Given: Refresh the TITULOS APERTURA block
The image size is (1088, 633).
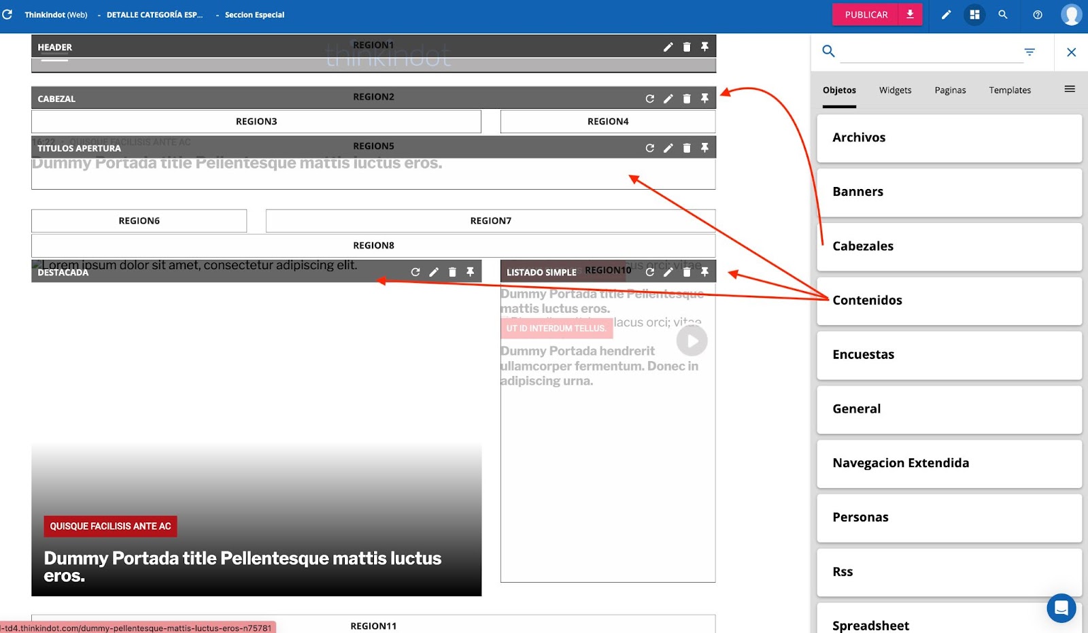Looking at the screenshot, I should (649, 148).
